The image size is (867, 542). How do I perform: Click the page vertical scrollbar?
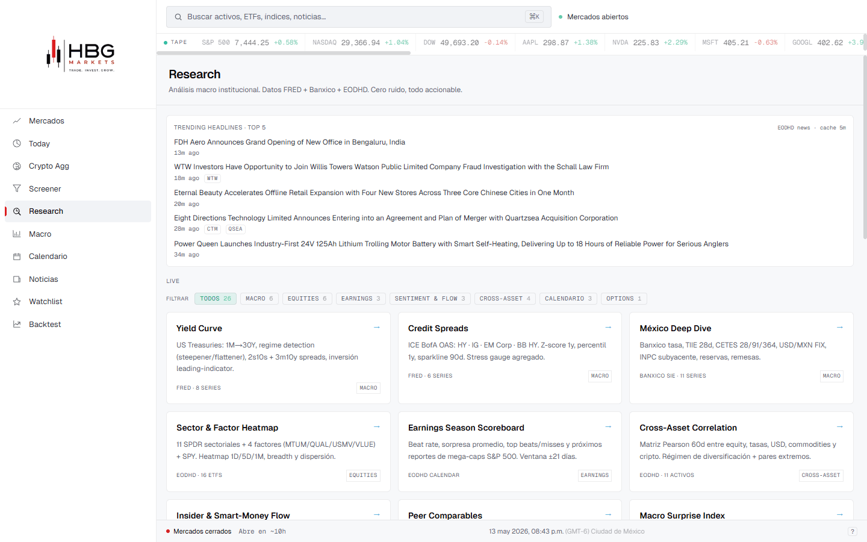(865, 148)
